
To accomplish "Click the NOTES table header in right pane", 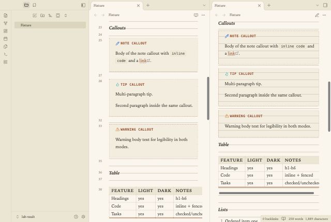I will point(293,160).
